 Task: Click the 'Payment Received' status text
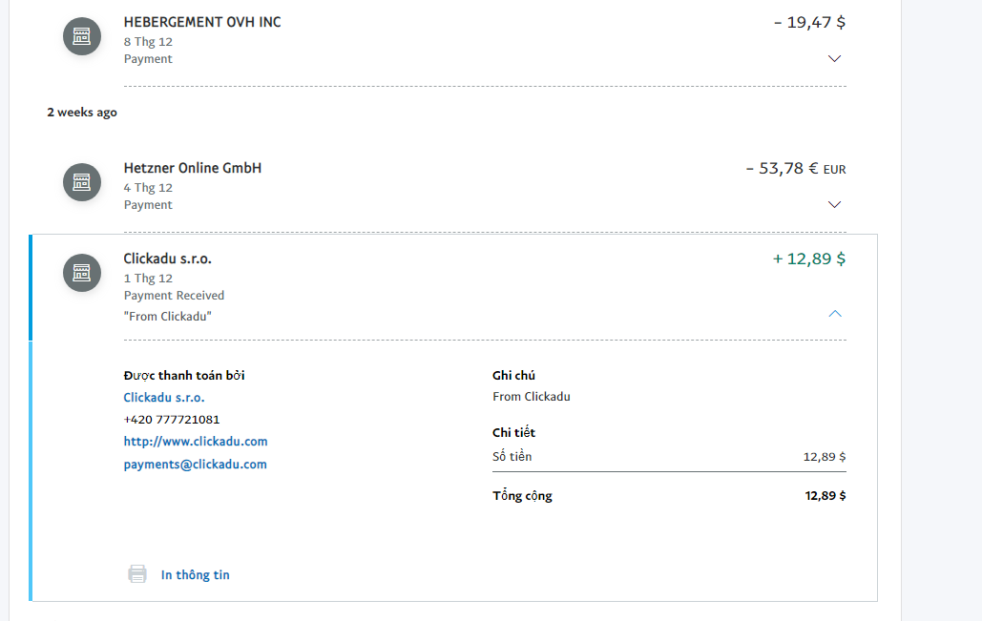(175, 296)
